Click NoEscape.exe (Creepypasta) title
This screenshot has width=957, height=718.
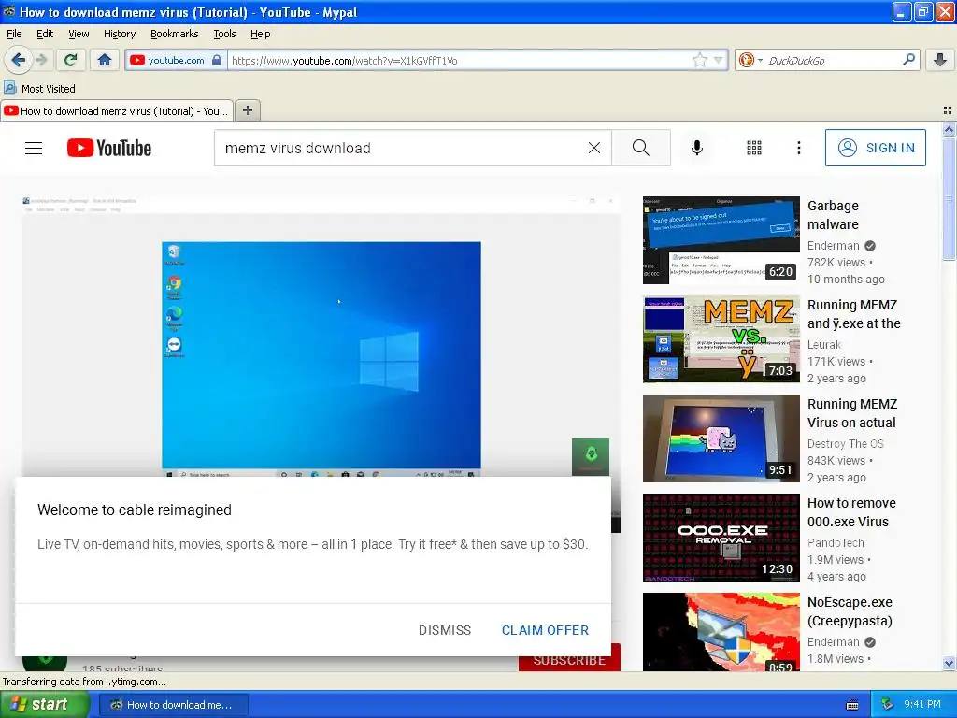[x=850, y=611]
